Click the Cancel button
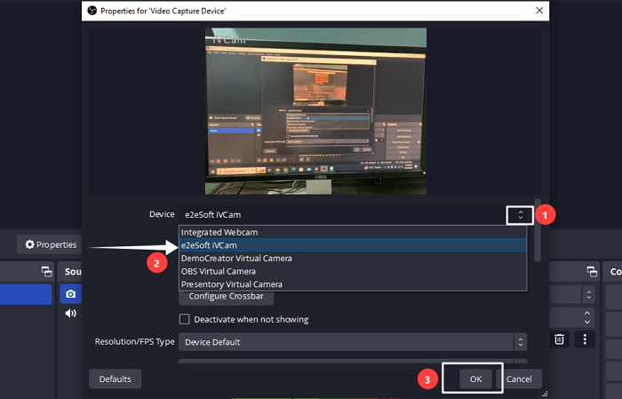 click(x=519, y=379)
